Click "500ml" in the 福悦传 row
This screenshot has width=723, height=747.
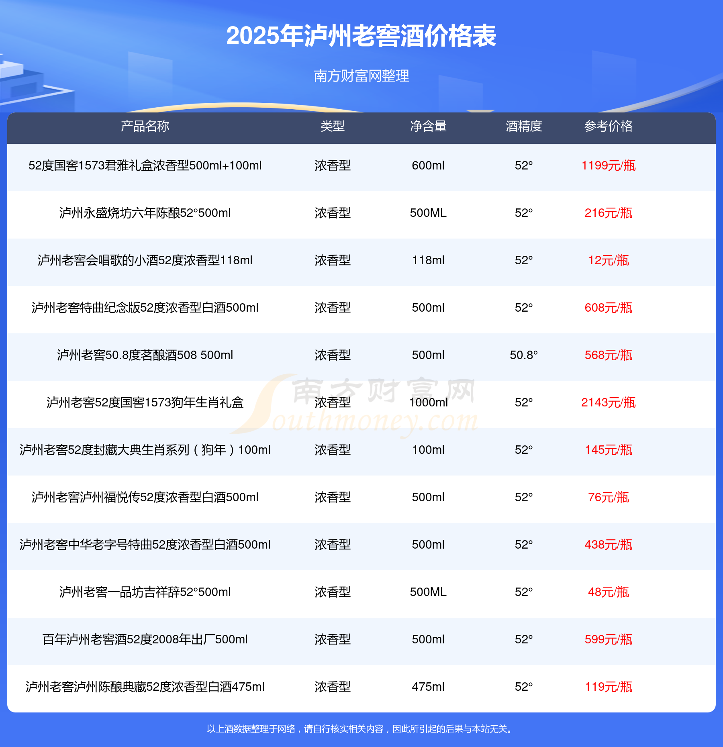click(x=428, y=497)
